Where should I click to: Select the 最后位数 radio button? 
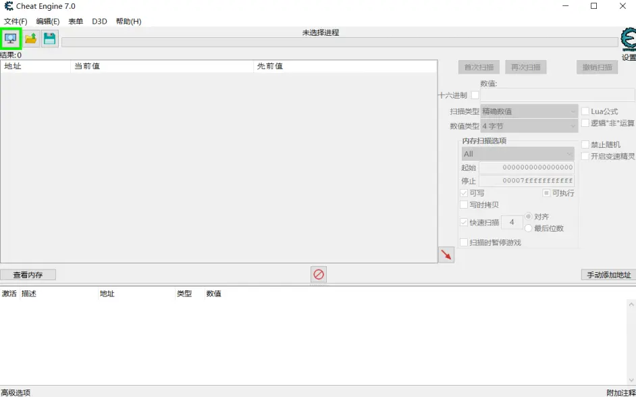[x=529, y=228]
